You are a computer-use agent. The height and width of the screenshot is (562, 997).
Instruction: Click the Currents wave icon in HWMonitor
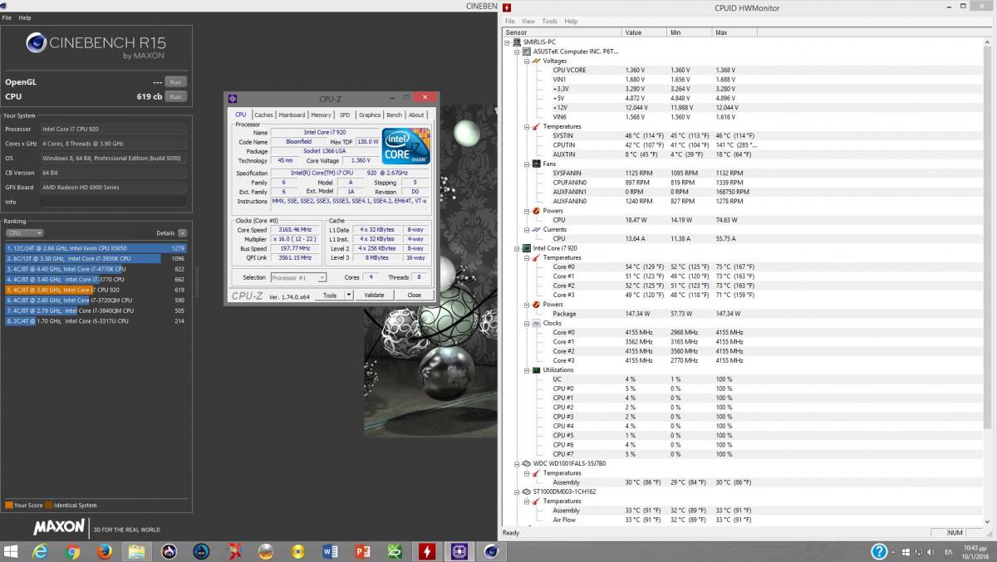537,229
